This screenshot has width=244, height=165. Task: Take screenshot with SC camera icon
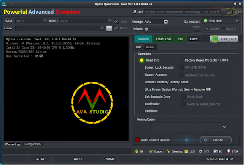215,151
